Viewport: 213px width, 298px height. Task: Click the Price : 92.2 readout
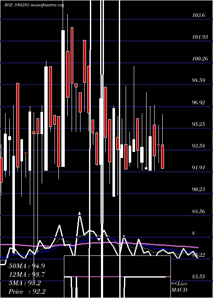27,292
